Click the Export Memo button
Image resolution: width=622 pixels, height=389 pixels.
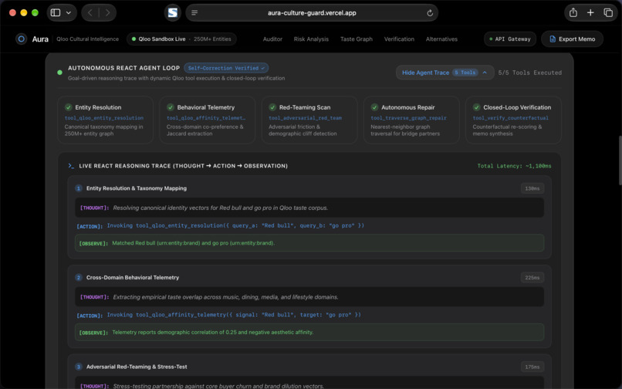(x=572, y=39)
